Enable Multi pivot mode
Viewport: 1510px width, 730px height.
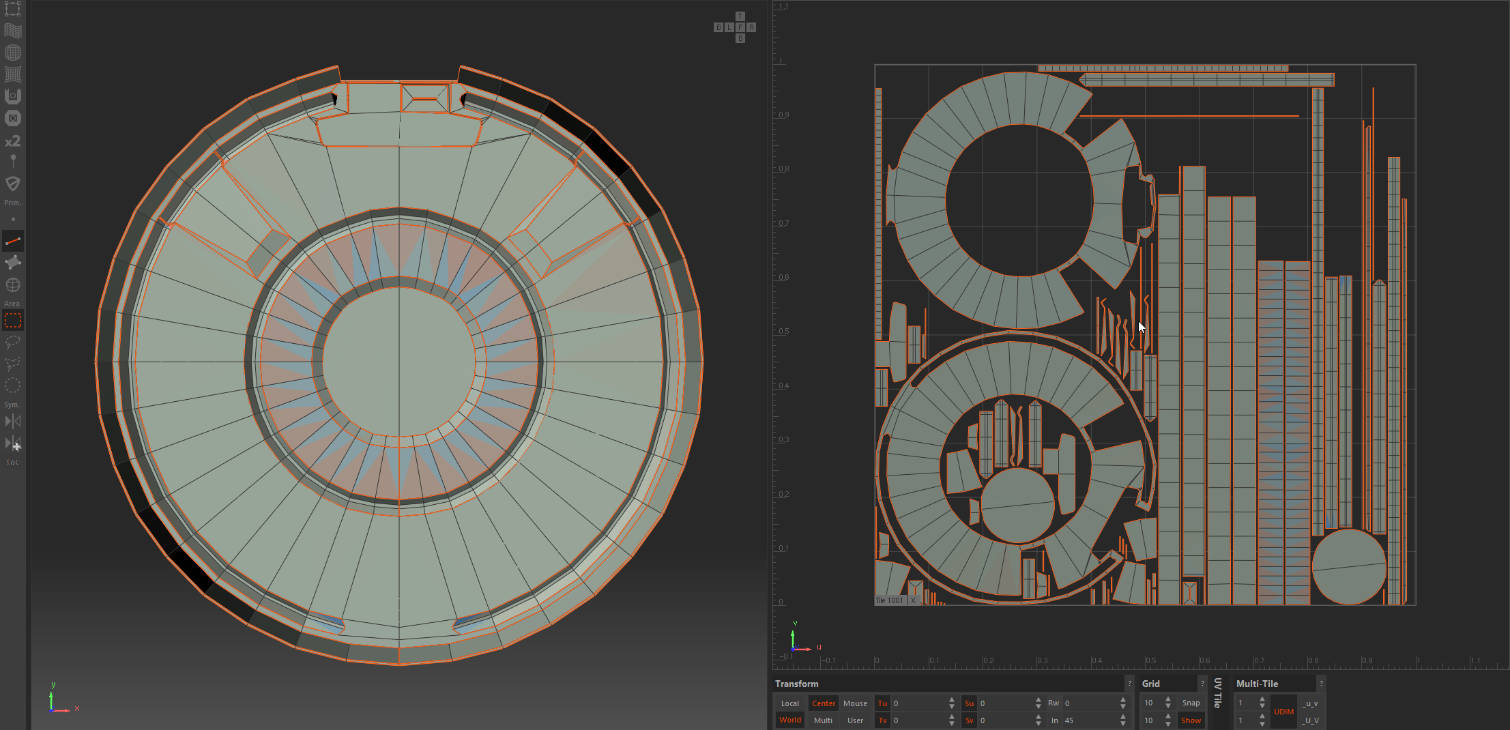[824, 720]
